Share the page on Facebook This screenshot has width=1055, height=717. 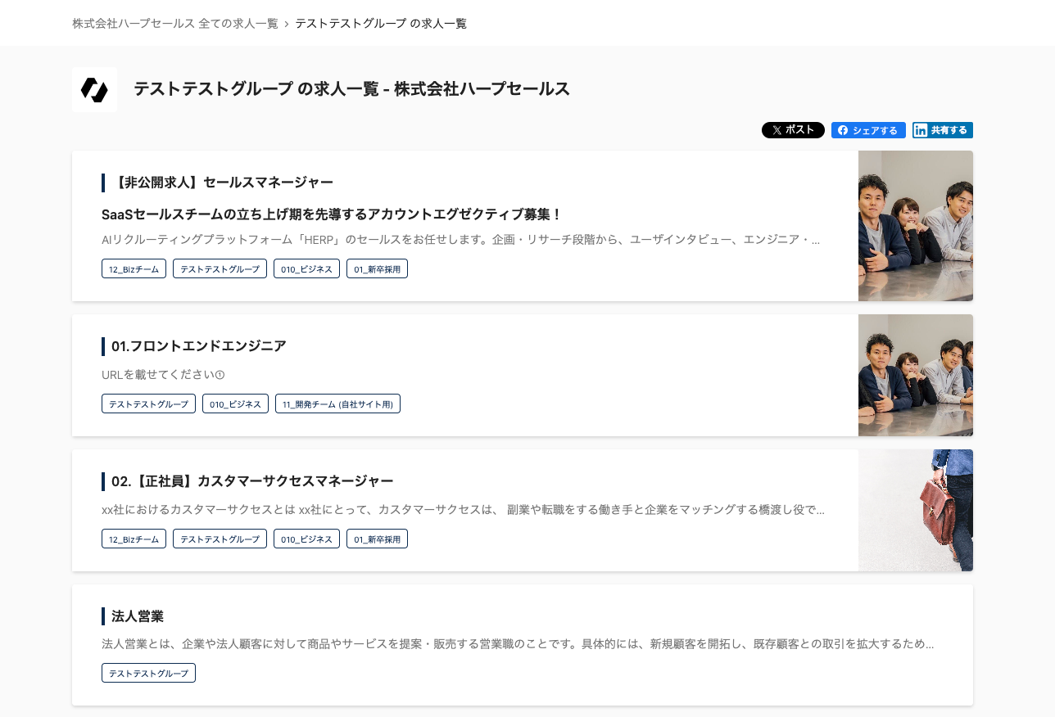[868, 130]
